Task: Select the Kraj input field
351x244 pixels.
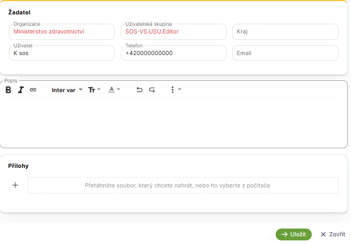Action: pos(285,31)
